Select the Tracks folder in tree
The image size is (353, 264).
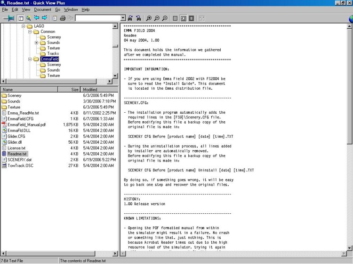(53, 54)
